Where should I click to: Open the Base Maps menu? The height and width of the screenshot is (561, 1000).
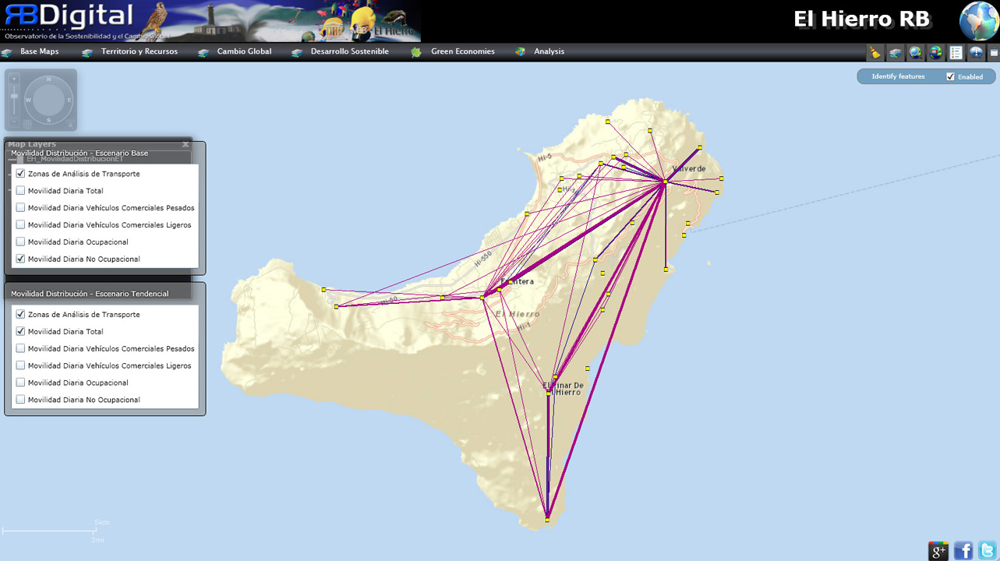39,51
